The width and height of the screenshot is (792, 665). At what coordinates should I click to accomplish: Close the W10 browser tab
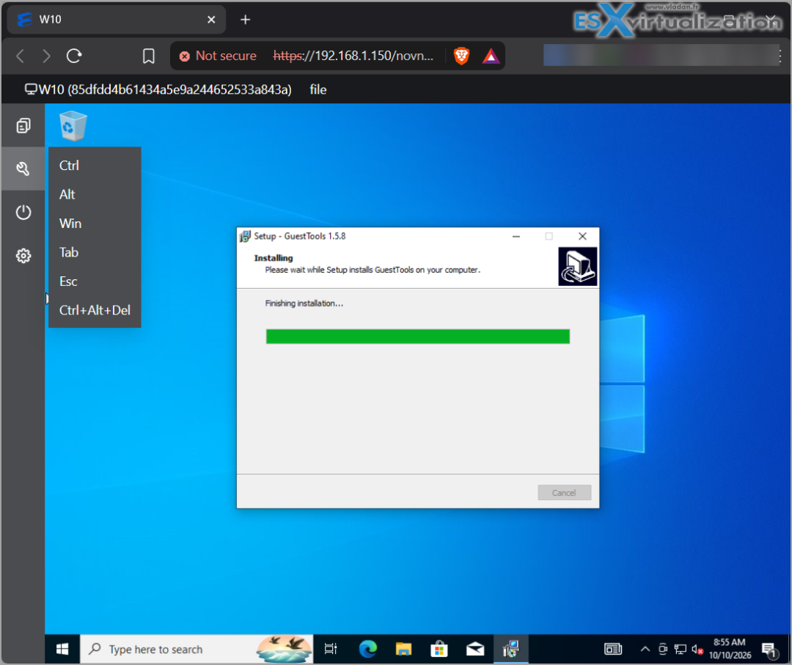tap(211, 20)
